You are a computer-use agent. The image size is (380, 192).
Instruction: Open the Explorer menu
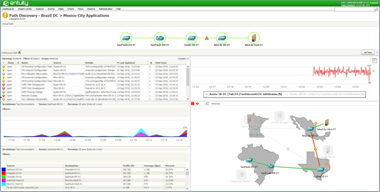coord(40,9)
